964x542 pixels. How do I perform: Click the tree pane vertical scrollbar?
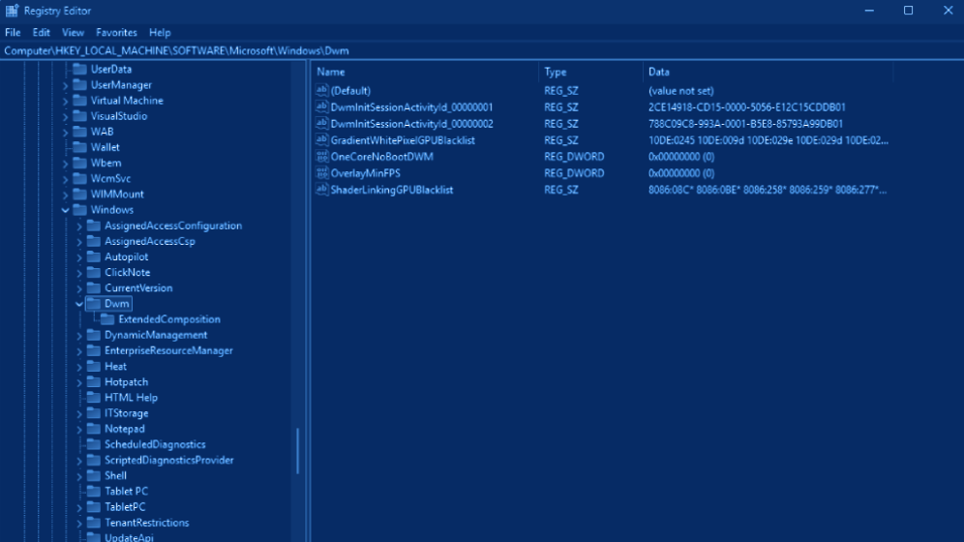pyautogui.click(x=298, y=450)
